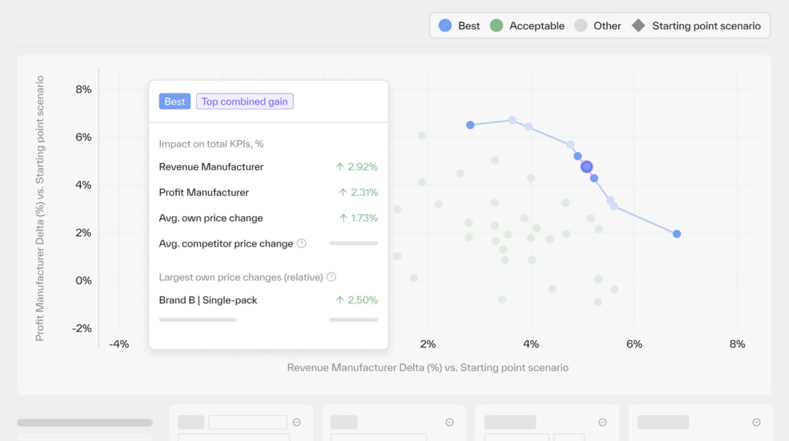Select the highlighted scenario point on the chart
This screenshot has height=441, width=789.
coord(586,166)
